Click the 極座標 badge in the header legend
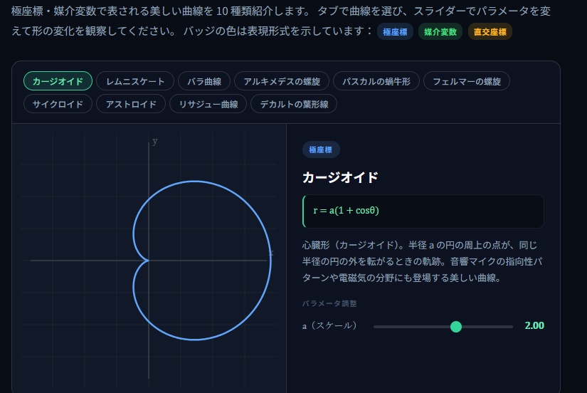The width and height of the screenshot is (587, 393). [395, 32]
